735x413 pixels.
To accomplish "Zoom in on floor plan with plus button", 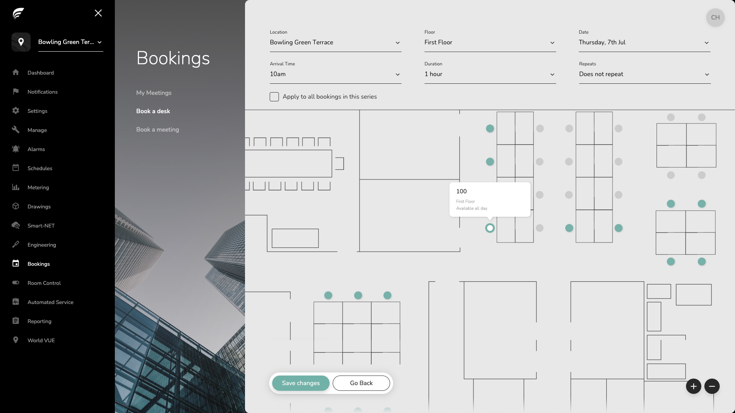I will pyautogui.click(x=694, y=386).
